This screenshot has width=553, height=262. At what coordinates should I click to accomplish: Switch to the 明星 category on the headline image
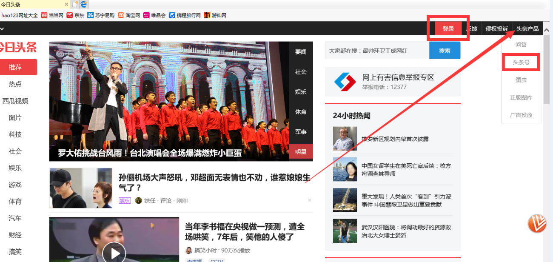point(301,152)
